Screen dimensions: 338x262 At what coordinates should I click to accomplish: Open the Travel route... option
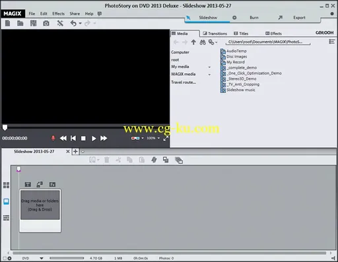tap(184, 82)
